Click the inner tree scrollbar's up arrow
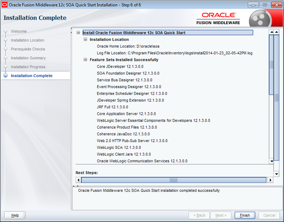Screen dimensions: 284x222 coord(272,32)
